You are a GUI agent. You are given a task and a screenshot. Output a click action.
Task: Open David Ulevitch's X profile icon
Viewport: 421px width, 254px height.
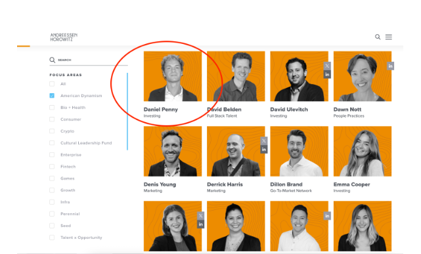point(327,66)
